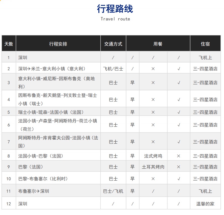This screenshot has height=215, width=224.
Task: Click the 天数 column header
Action: (9, 44)
